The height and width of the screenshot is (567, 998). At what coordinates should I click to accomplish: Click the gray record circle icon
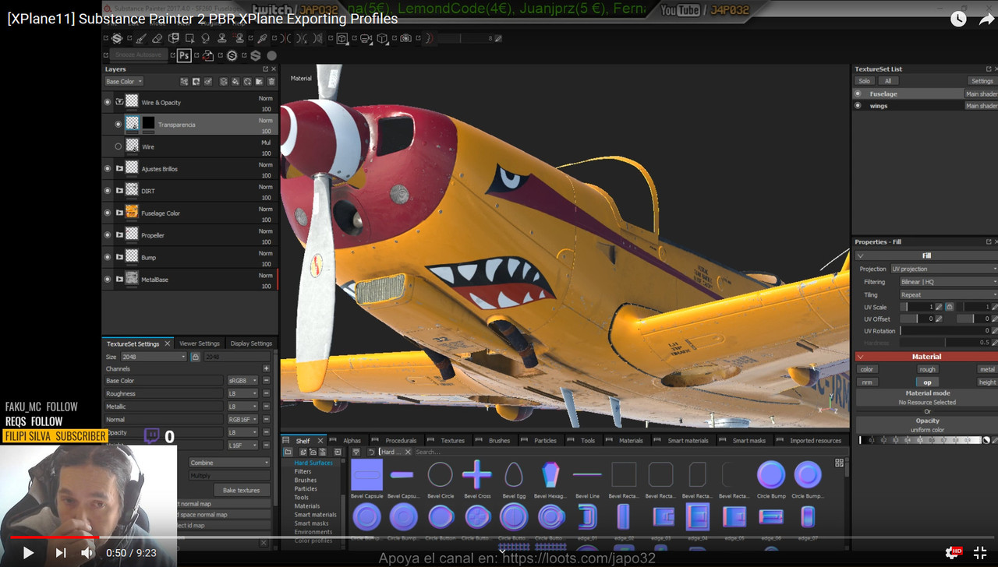point(271,55)
